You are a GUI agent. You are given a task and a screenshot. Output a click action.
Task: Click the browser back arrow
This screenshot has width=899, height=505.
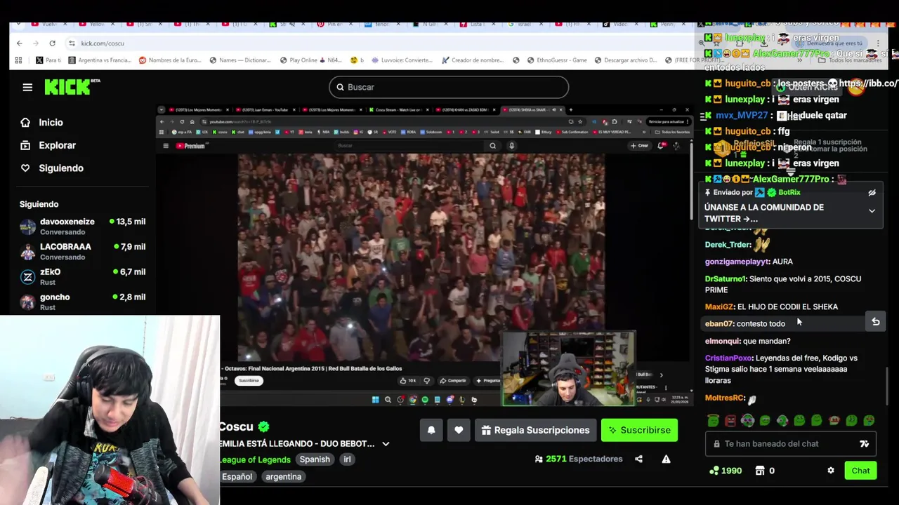pyautogui.click(x=19, y=43)
